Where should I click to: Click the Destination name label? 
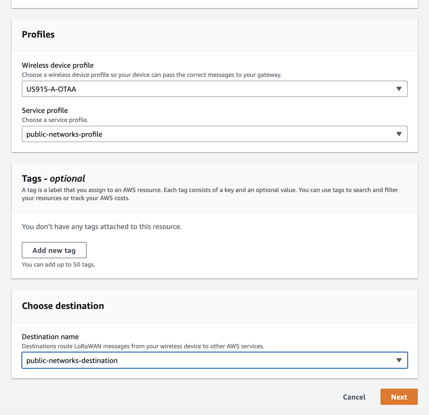click(x=50, y=337)
